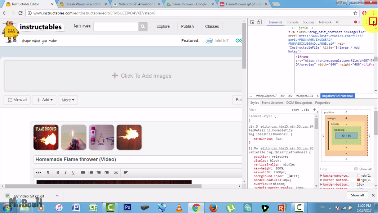Open uTorrent from the taskbar

[x=231, y=207]
